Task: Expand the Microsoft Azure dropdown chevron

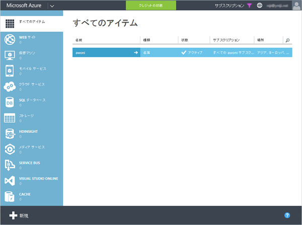Action: click(x=52, y=6)
